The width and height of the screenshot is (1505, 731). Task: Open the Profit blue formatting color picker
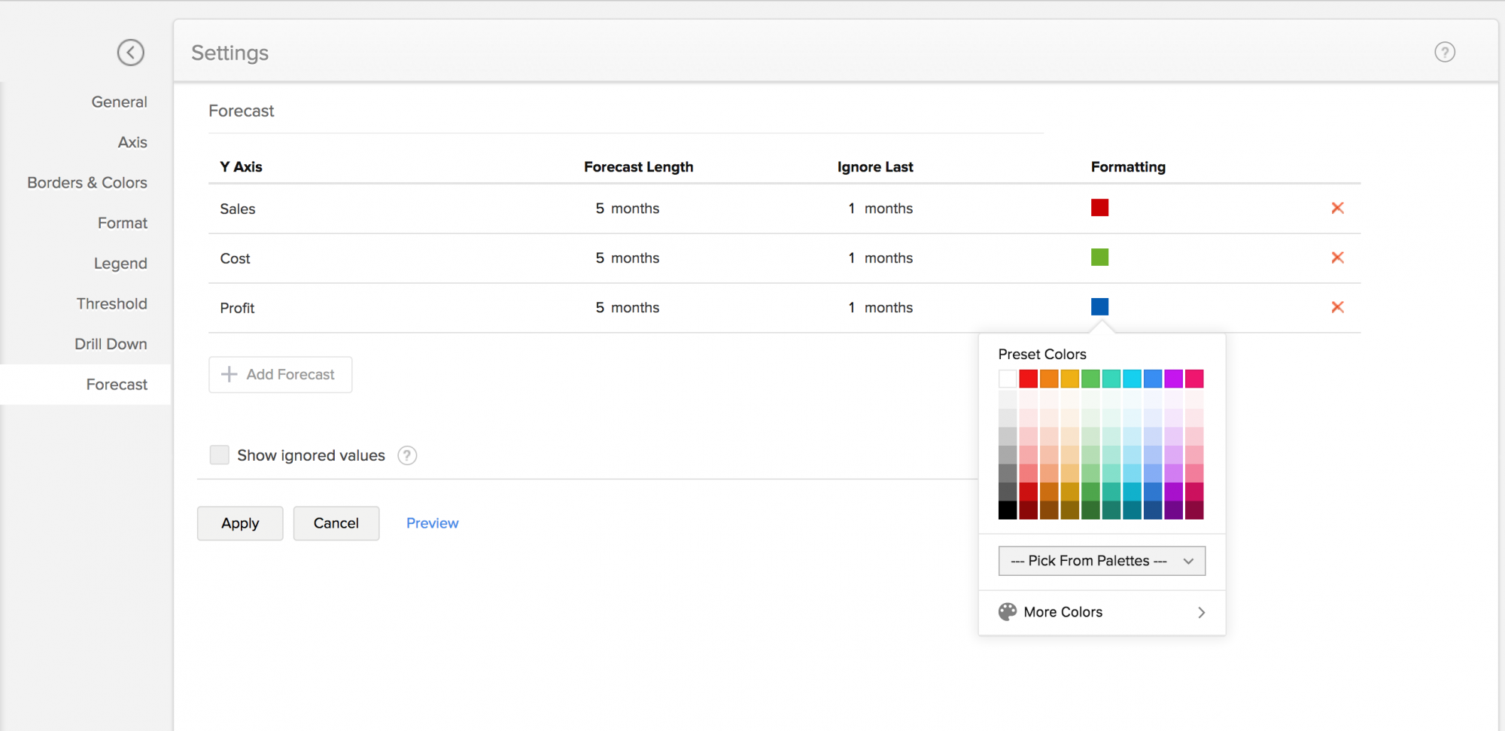[x=1099, y=307]
